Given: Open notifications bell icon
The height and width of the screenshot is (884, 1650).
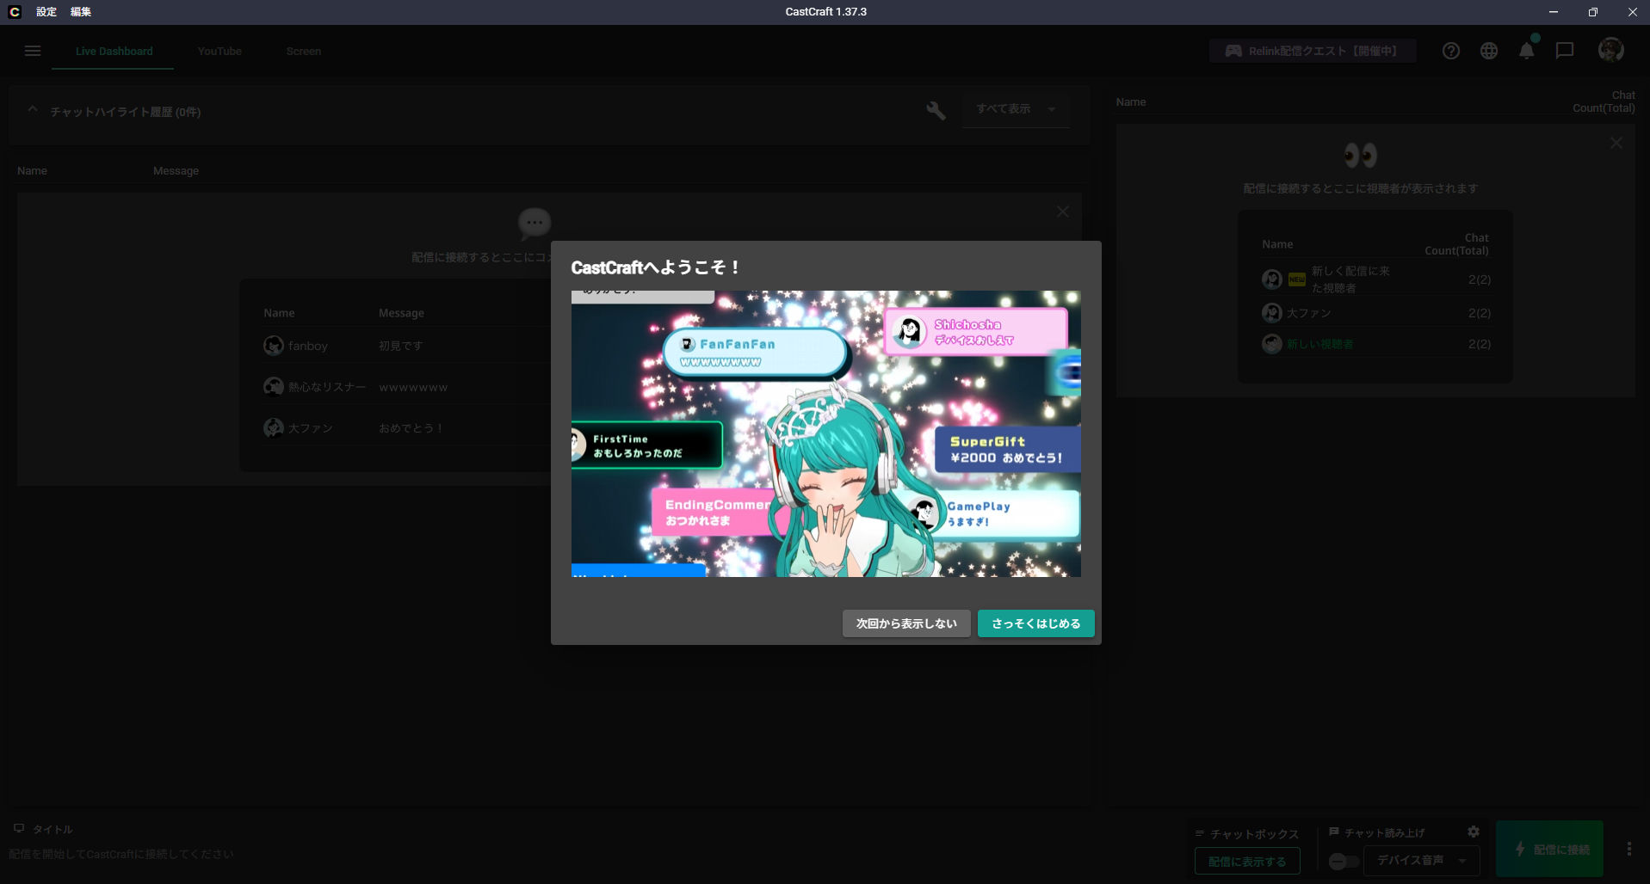Looking at the screenshot, I should 1527,51.
